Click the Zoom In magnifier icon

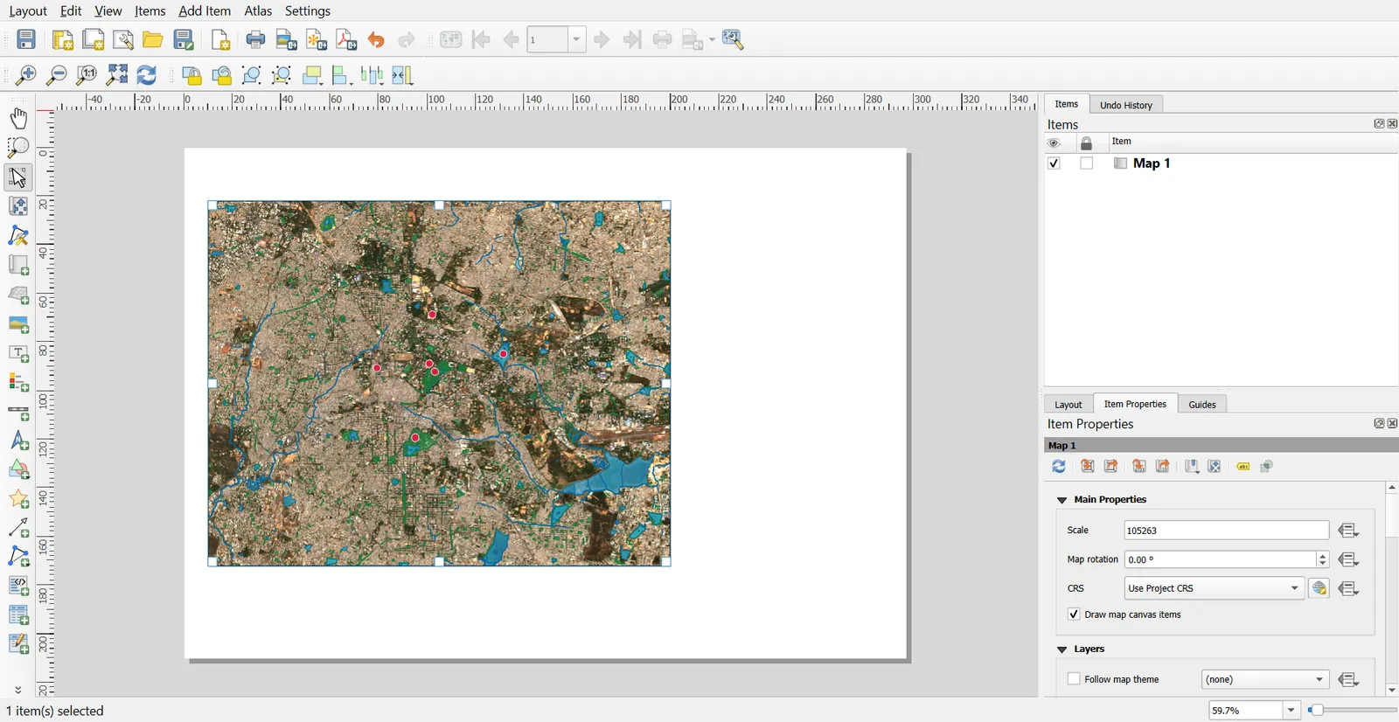coord(26,75)
